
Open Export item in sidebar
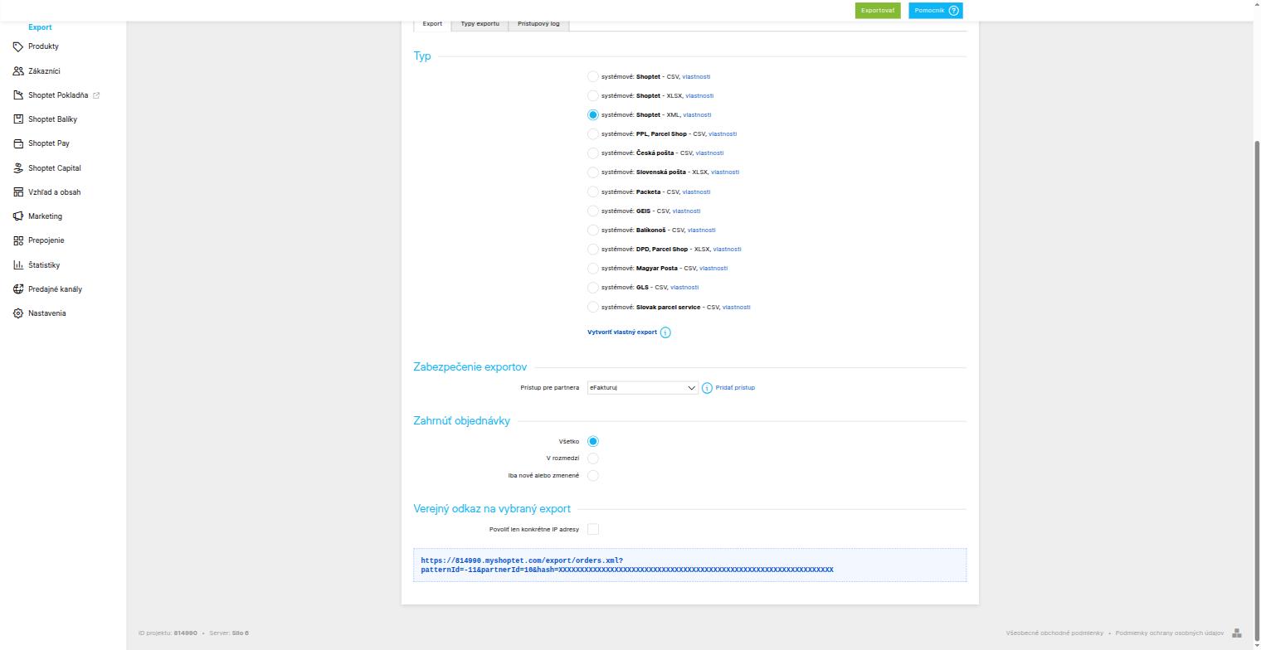click(x=40, y=27)
